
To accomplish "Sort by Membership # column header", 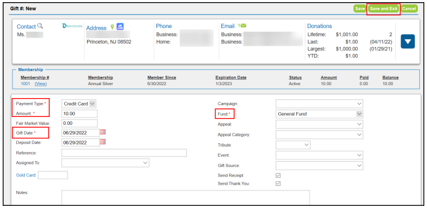I will coord(35,78).
